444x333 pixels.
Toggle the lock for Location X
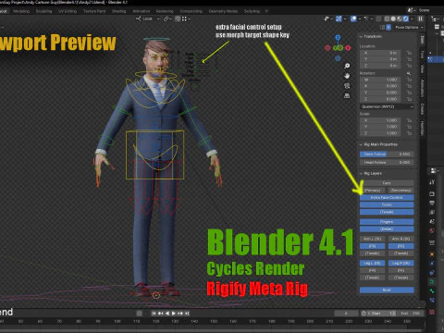click(x=409, y=53)
